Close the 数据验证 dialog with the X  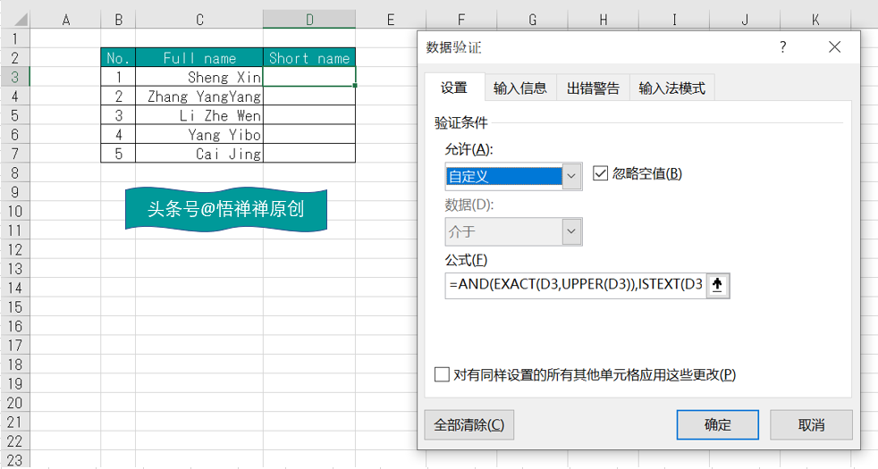tap(834, 47)
